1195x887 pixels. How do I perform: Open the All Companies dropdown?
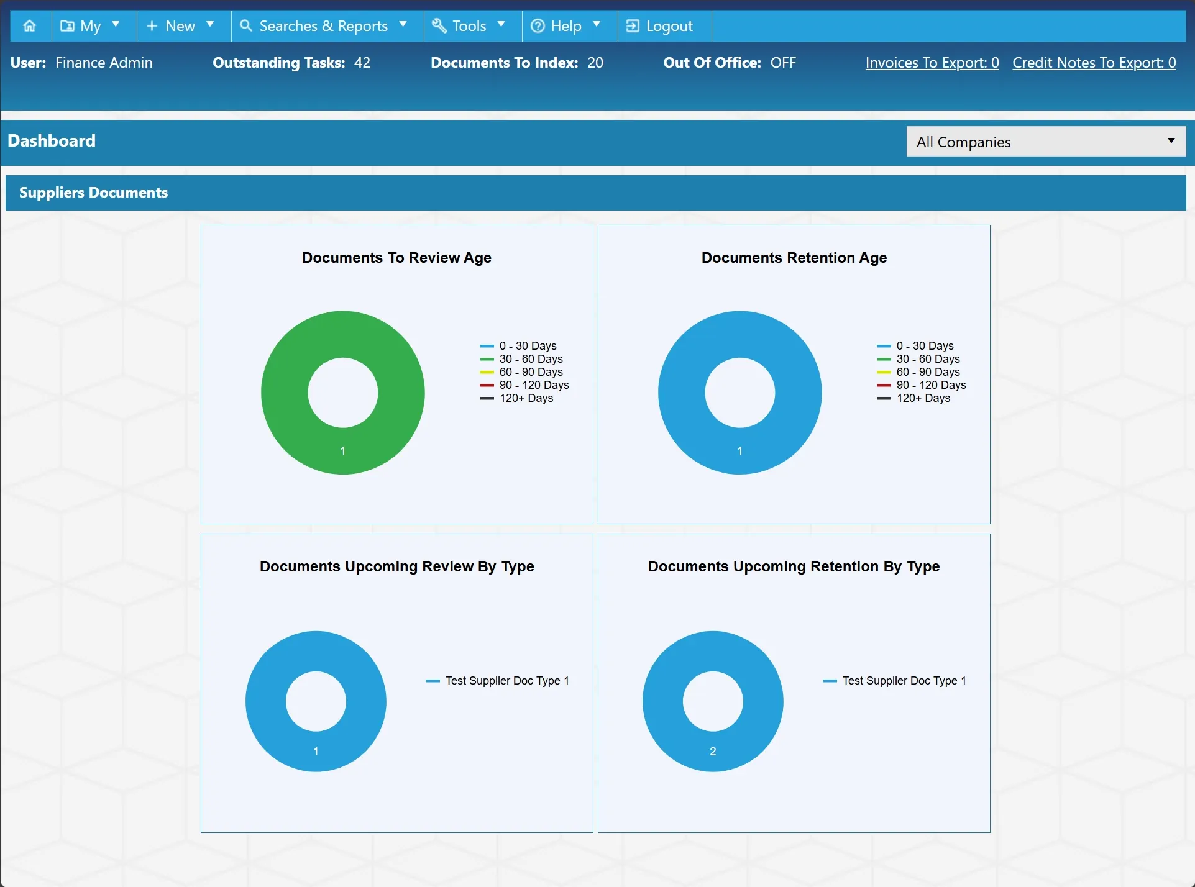click(1046, 142)
